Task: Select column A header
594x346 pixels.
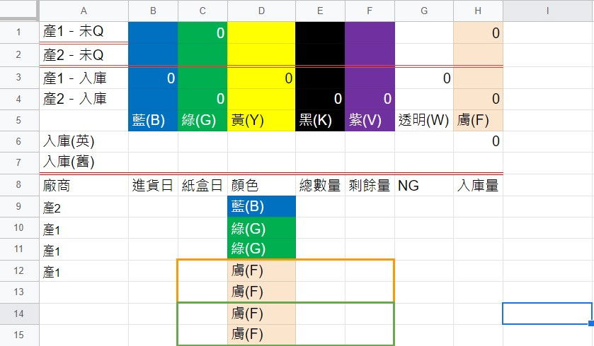Action: coord(84,11)
